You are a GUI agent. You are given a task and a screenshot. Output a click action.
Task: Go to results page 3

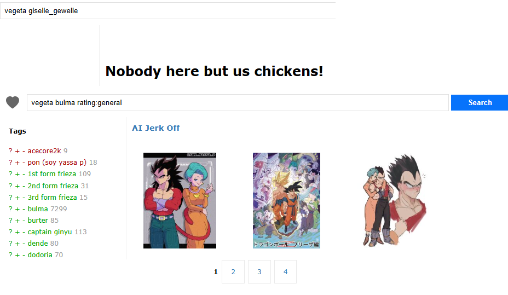pos(259,271)
